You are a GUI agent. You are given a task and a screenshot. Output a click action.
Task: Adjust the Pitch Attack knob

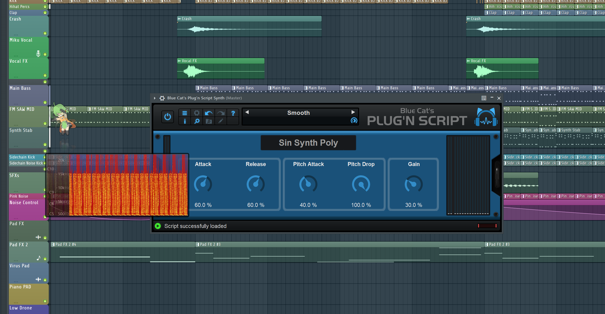308,184
